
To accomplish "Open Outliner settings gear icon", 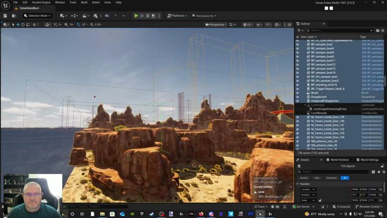I will coord(383,31).
